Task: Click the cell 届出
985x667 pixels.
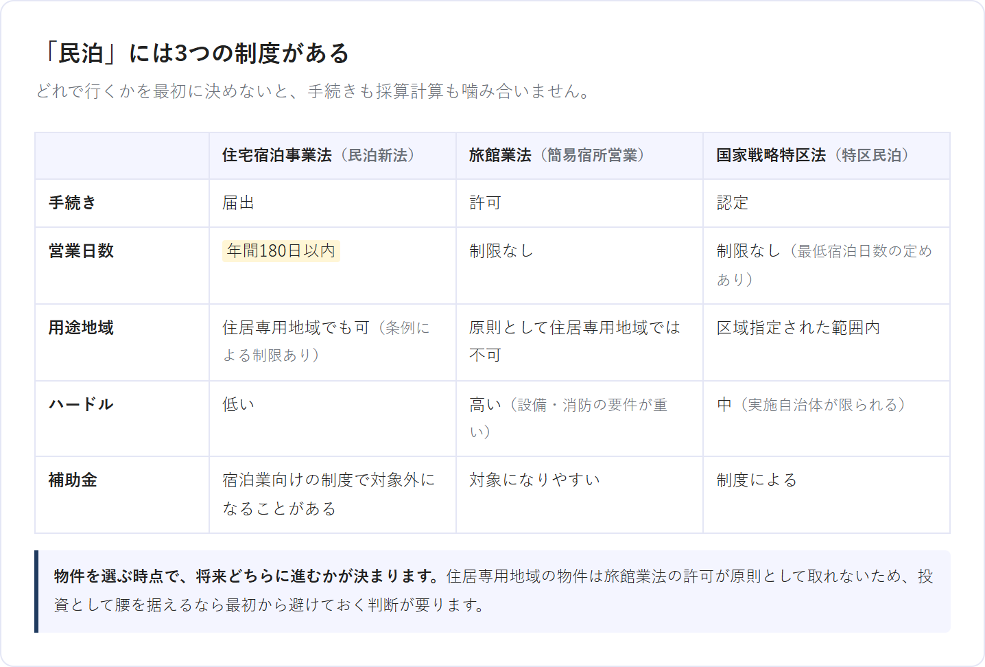Action: tap(333, 203)
